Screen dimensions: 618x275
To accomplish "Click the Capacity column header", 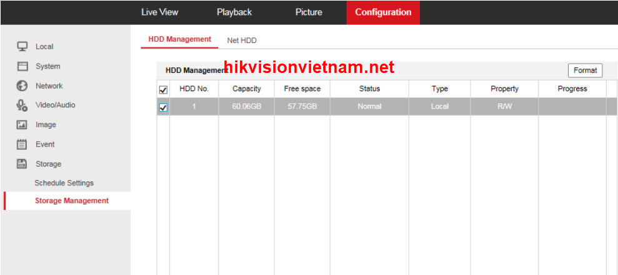I will pyautogui.click(x=246, y=89).
